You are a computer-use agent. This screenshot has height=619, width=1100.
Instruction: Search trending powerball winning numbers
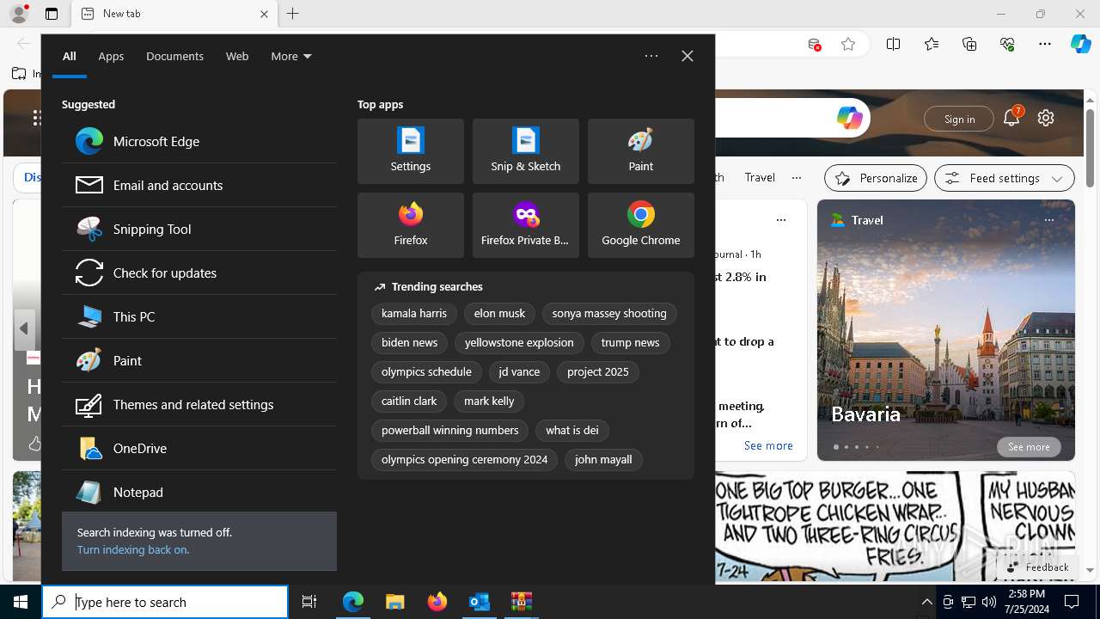pos(450,431)
